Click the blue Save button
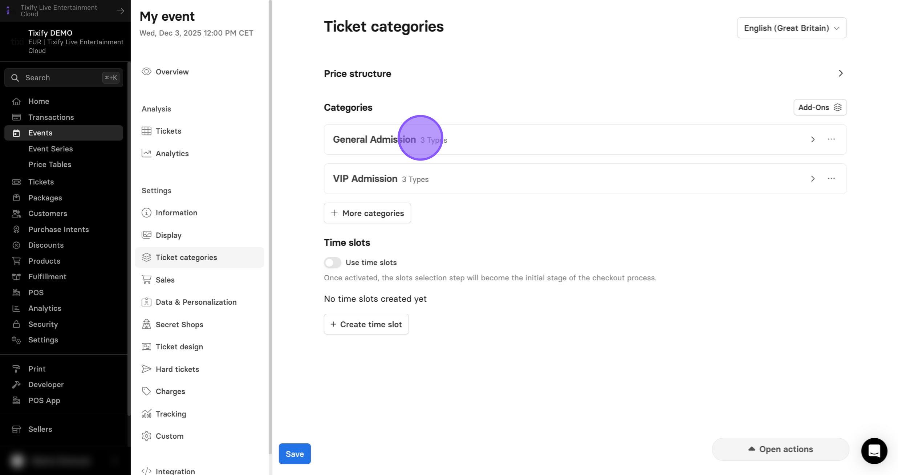The image size is (898, 475). (x=294, y=454)
